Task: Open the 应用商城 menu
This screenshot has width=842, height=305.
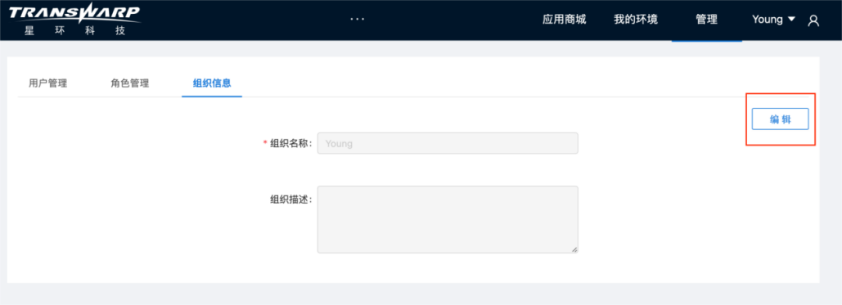Action: pyautogui.click(x=564, y=20)
